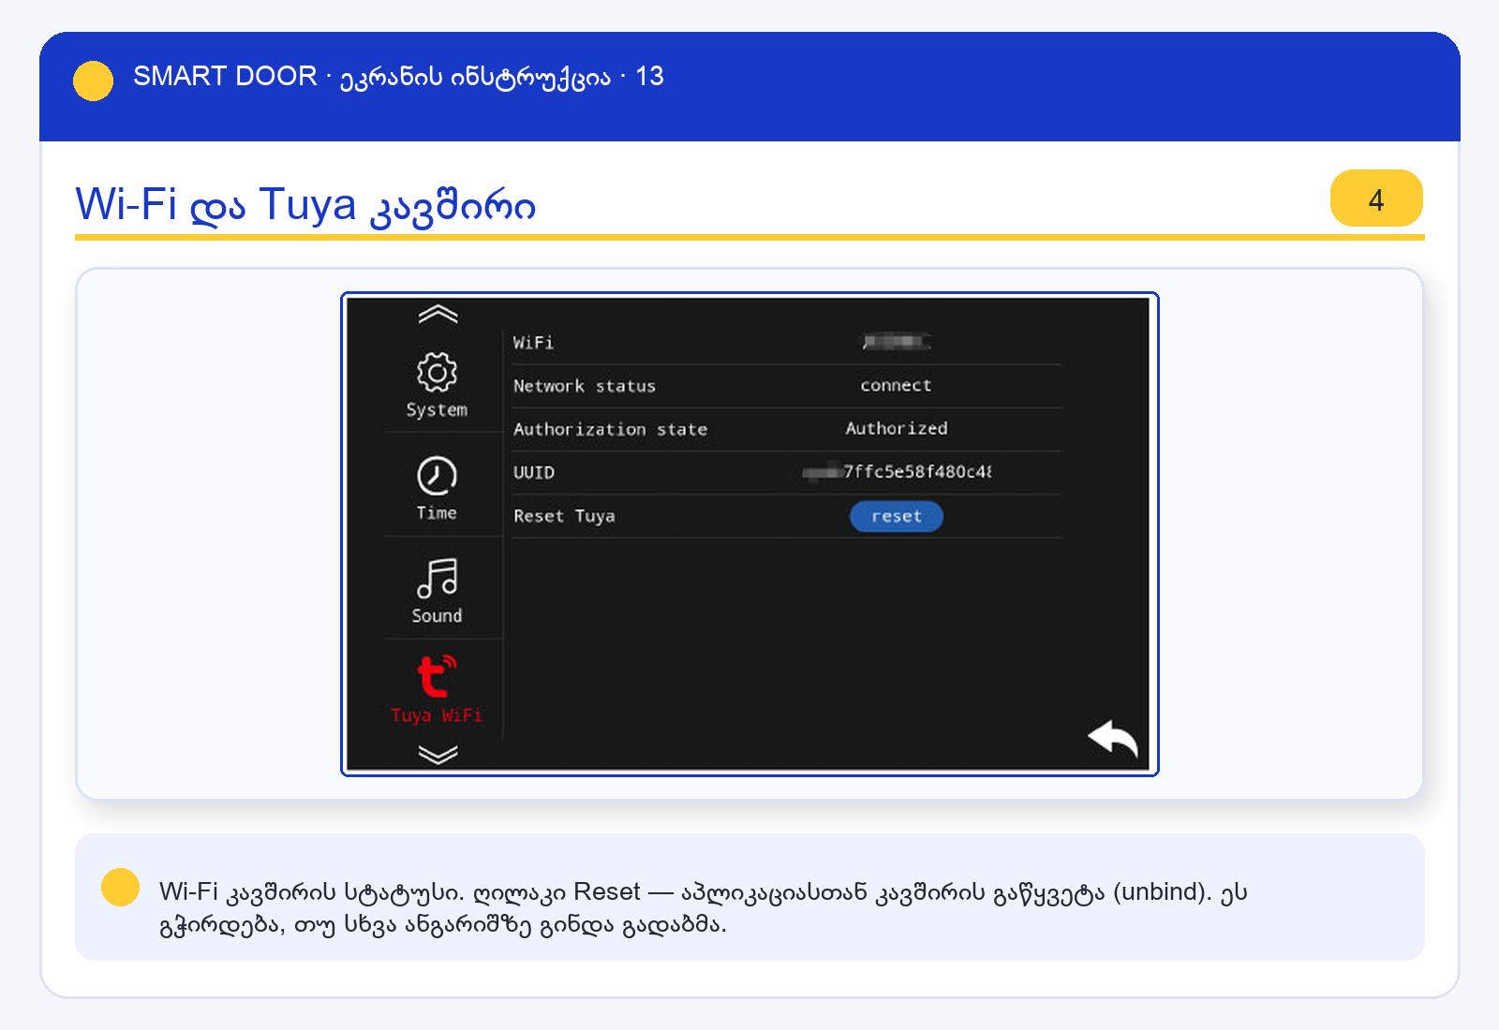Click the back arrow icon
1499x1030 pixels.
coord(1113,740)
